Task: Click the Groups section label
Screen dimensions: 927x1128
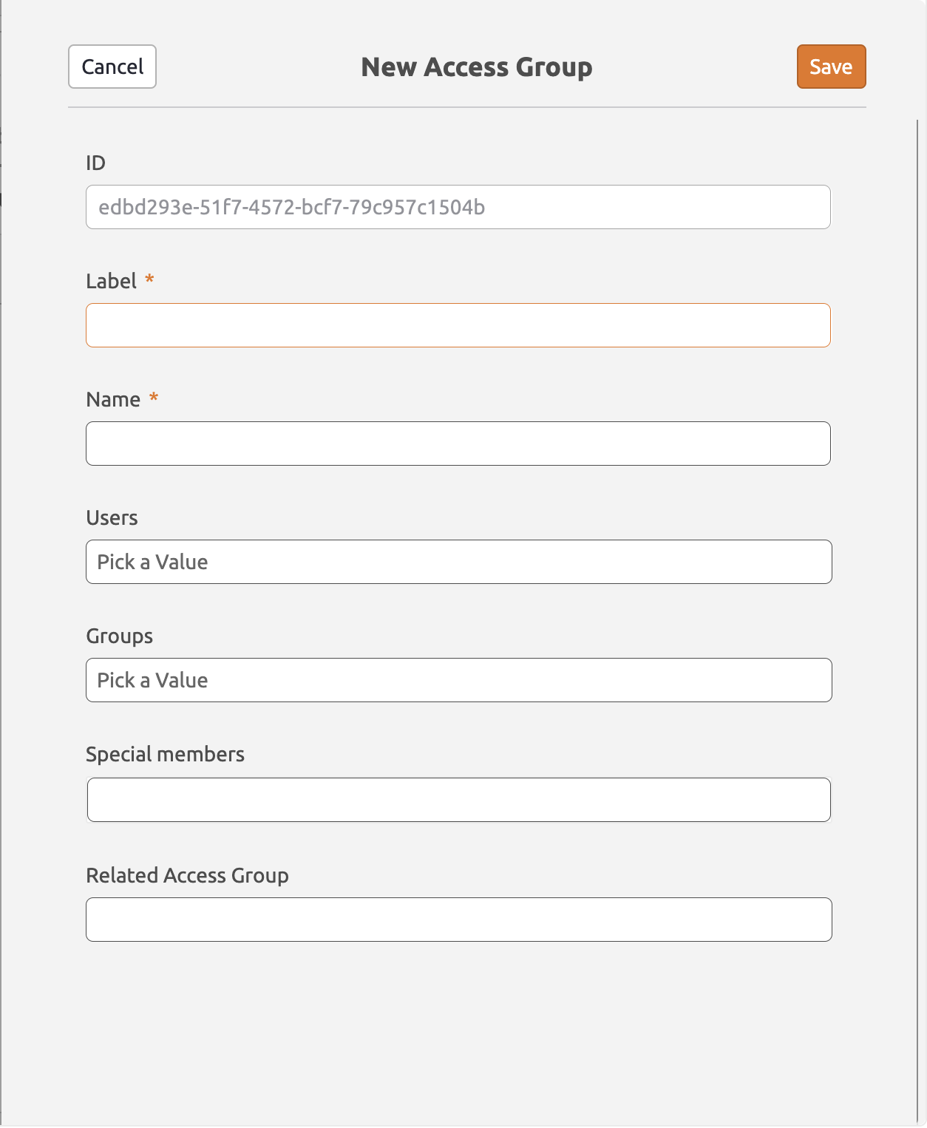Action: click(x=119, y=636)
